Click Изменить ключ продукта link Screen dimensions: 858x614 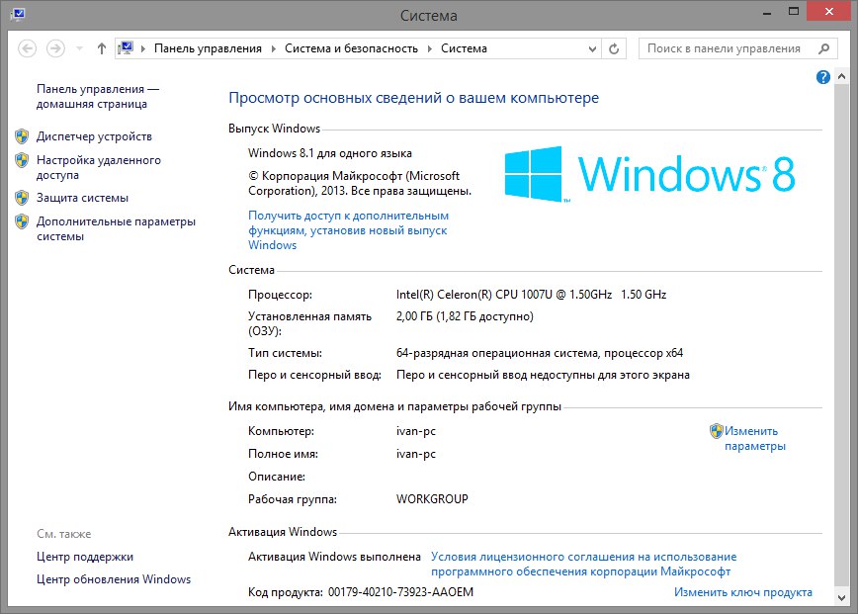(x=743, y=592)
